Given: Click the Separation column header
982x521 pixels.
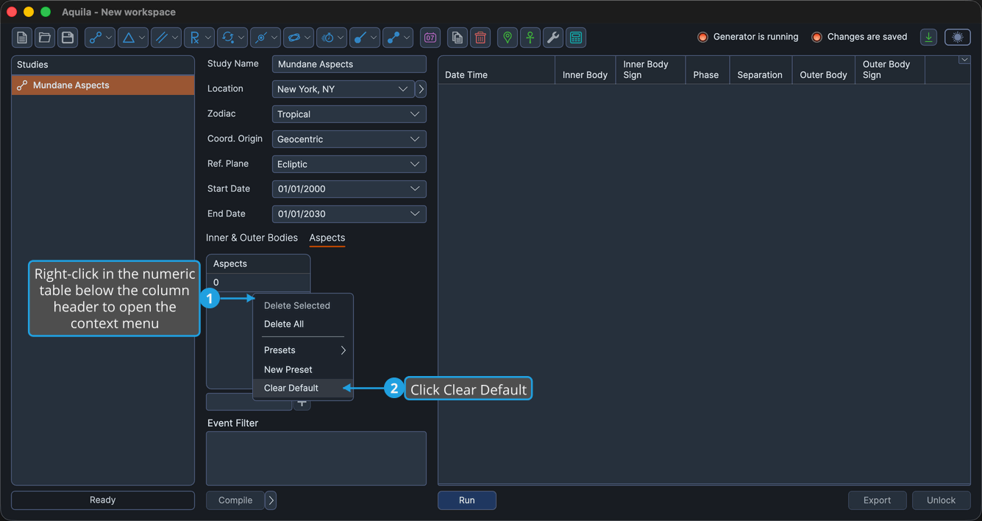Looking at the screenshot, I should coord(761,70).
